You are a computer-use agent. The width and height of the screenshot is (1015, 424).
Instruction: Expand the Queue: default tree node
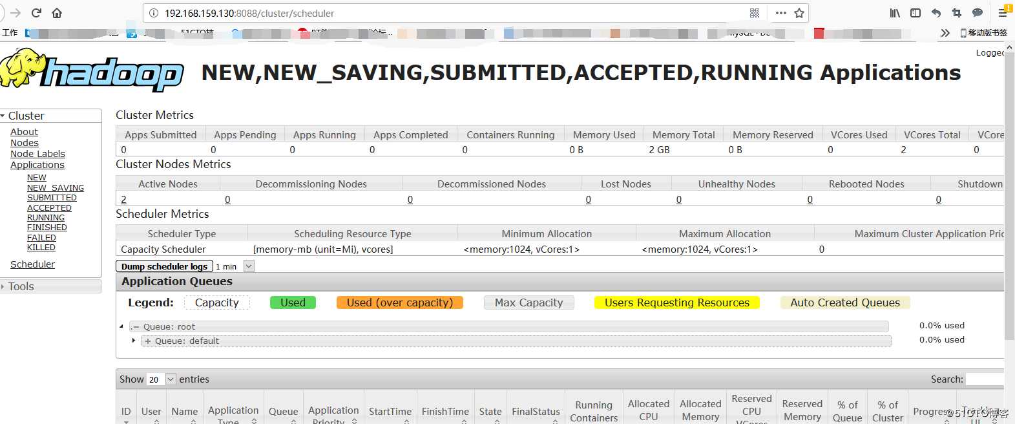[134, 341]
